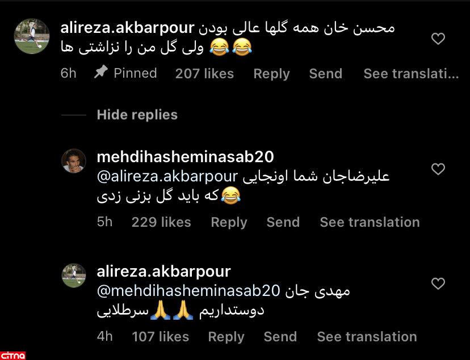Image resolution: width=470 pixels, height=360 pixels.
Task: See translation of mehdihasheminasab20's reply
Action: click(370, 222)
